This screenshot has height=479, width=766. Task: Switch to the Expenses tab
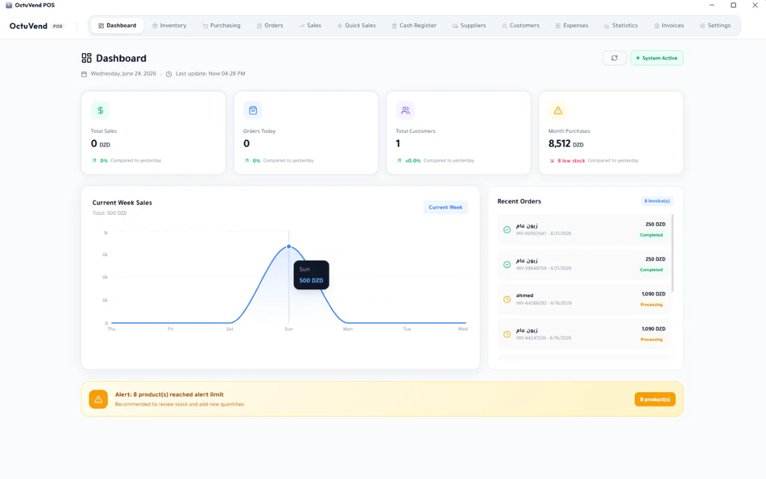pyautogui.click(x=572, y=26)
